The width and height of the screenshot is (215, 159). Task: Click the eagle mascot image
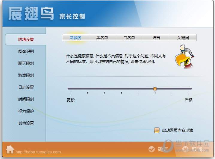[x=184, y=57]
